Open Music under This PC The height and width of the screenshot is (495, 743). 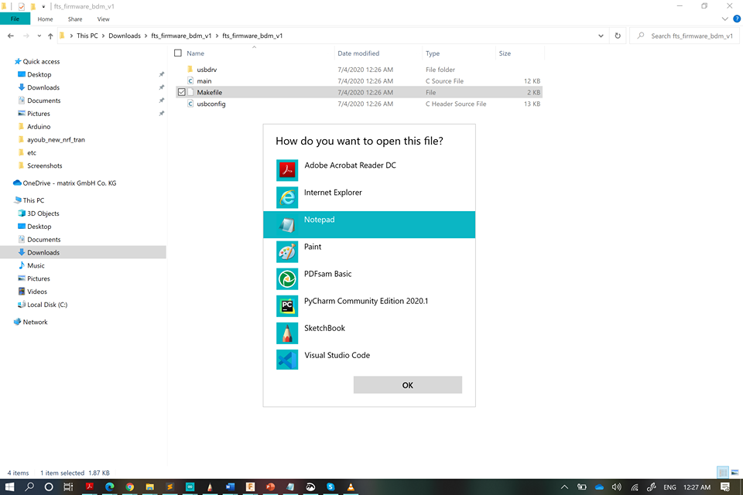click(36, 266)
